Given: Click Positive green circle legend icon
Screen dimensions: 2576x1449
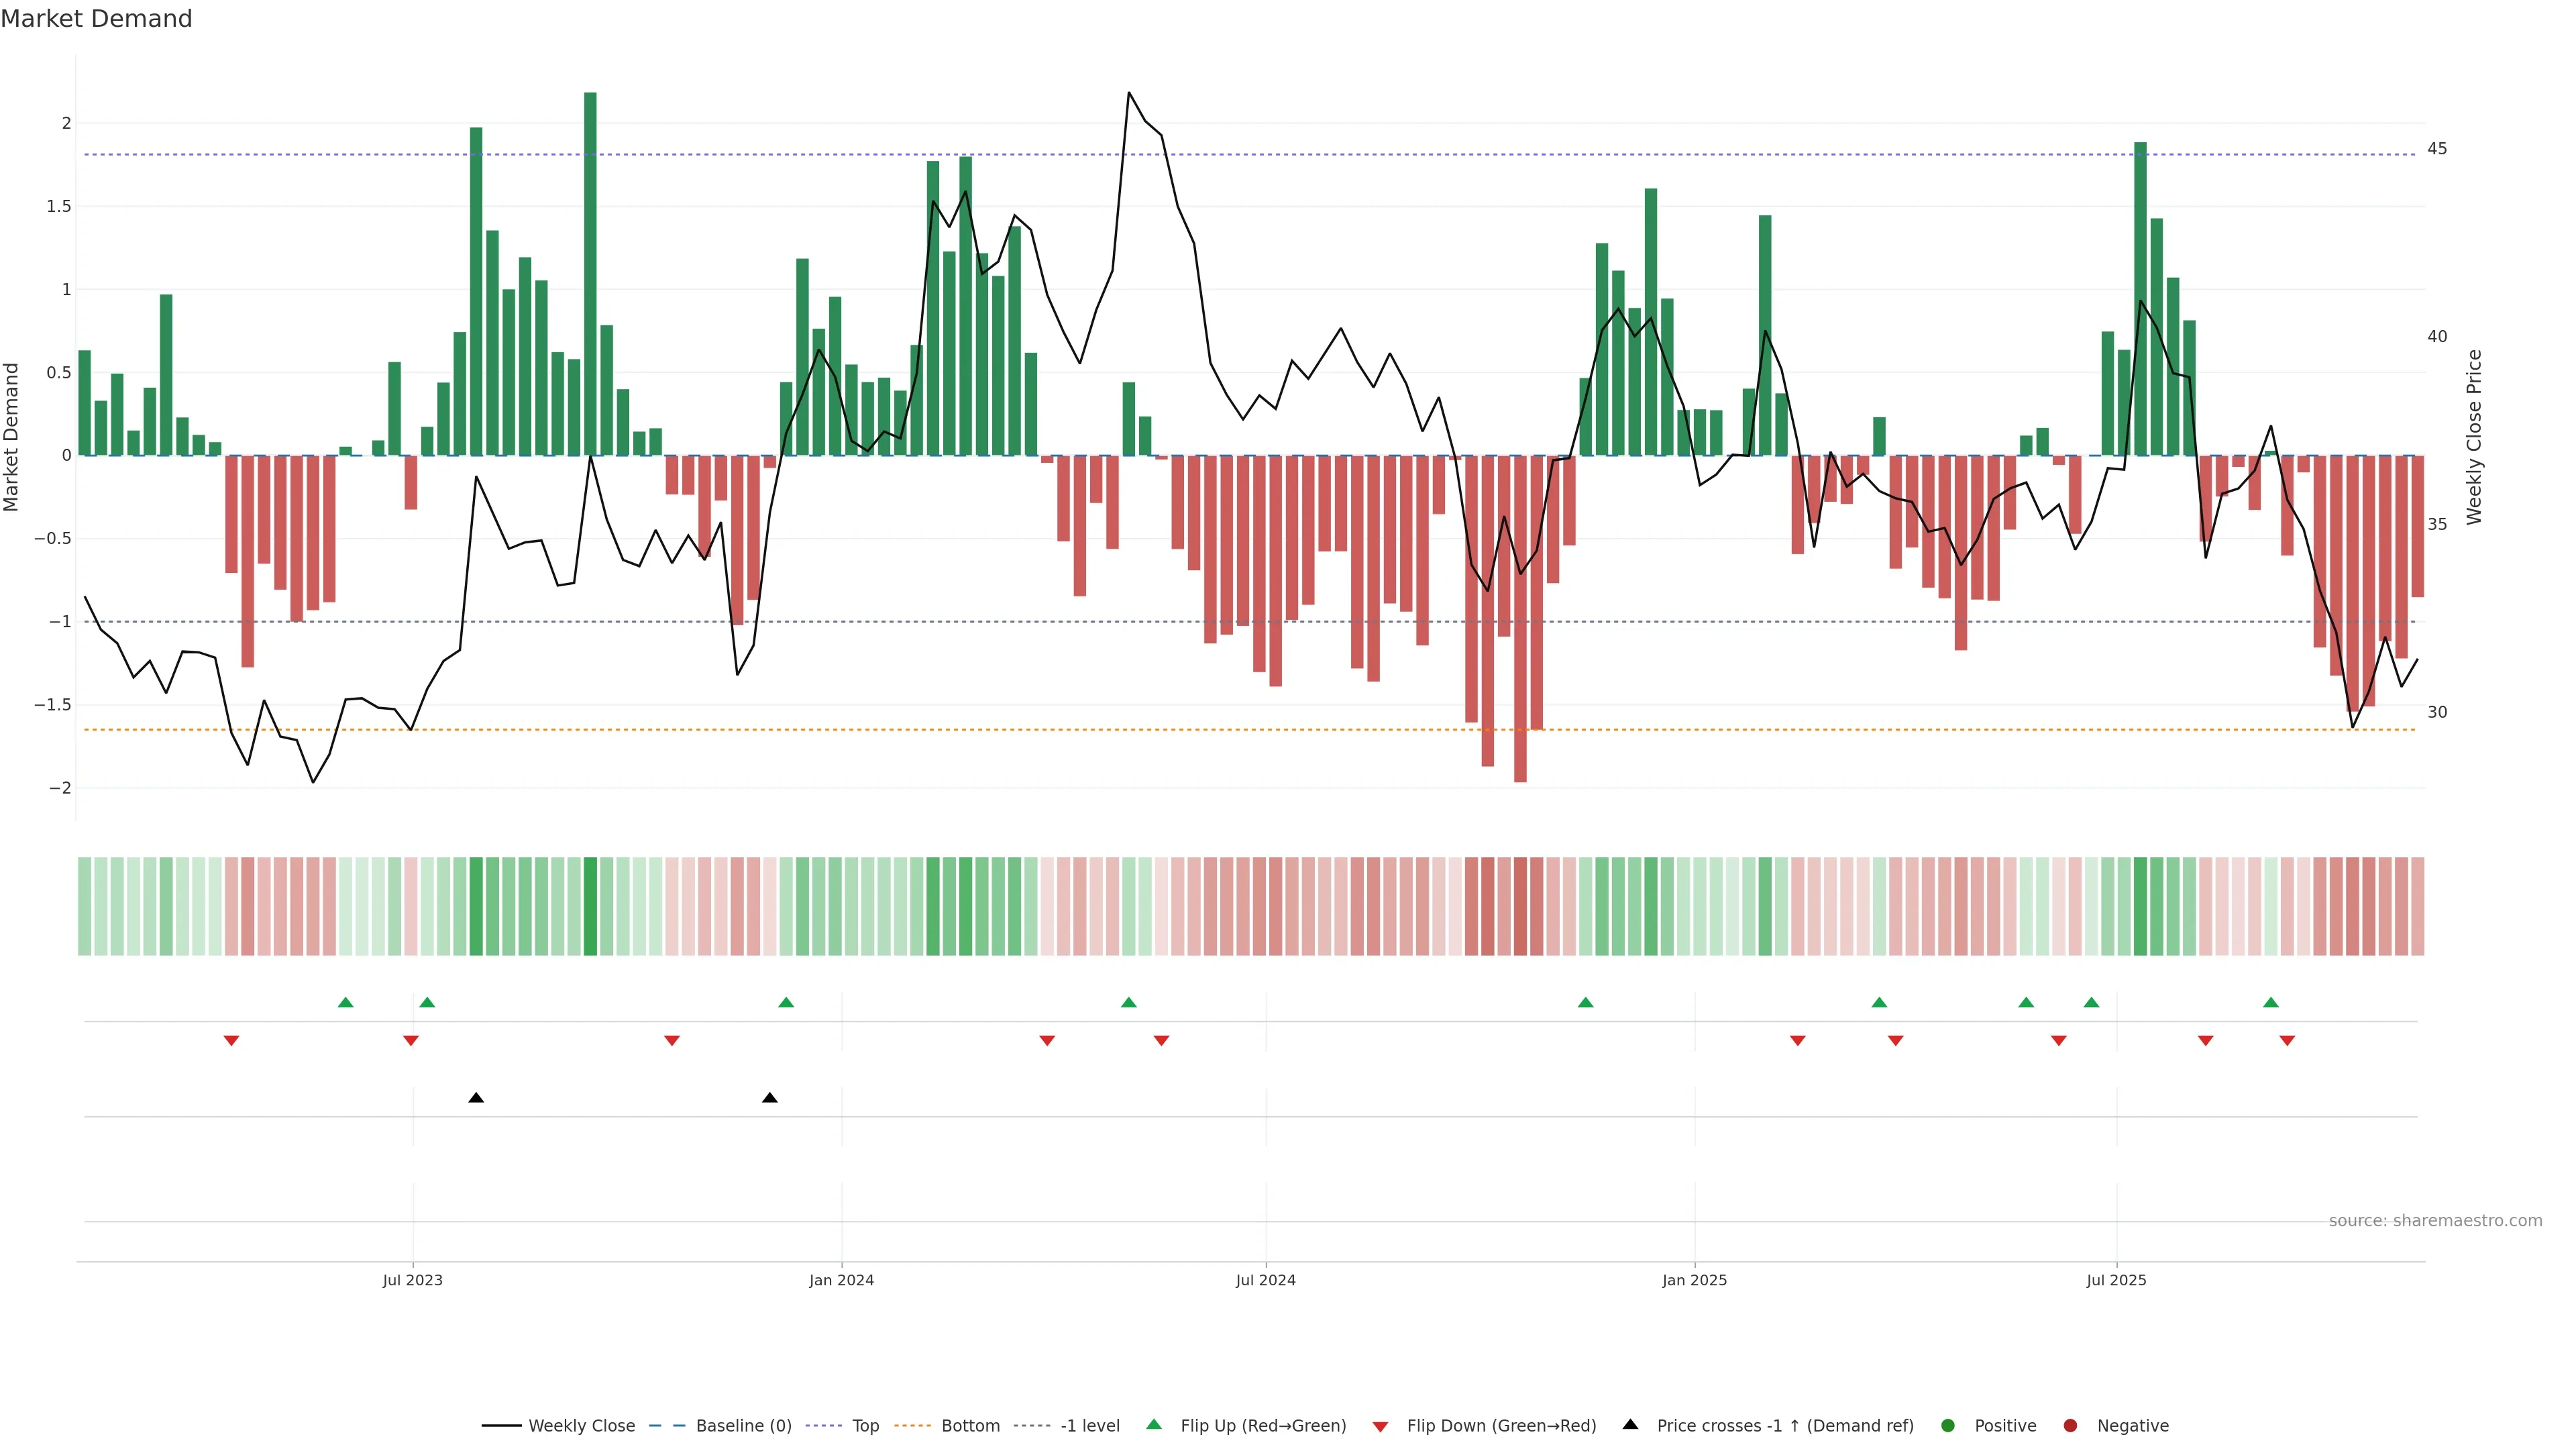Looking at the screenshot, I should [x=1947, y=1425].
